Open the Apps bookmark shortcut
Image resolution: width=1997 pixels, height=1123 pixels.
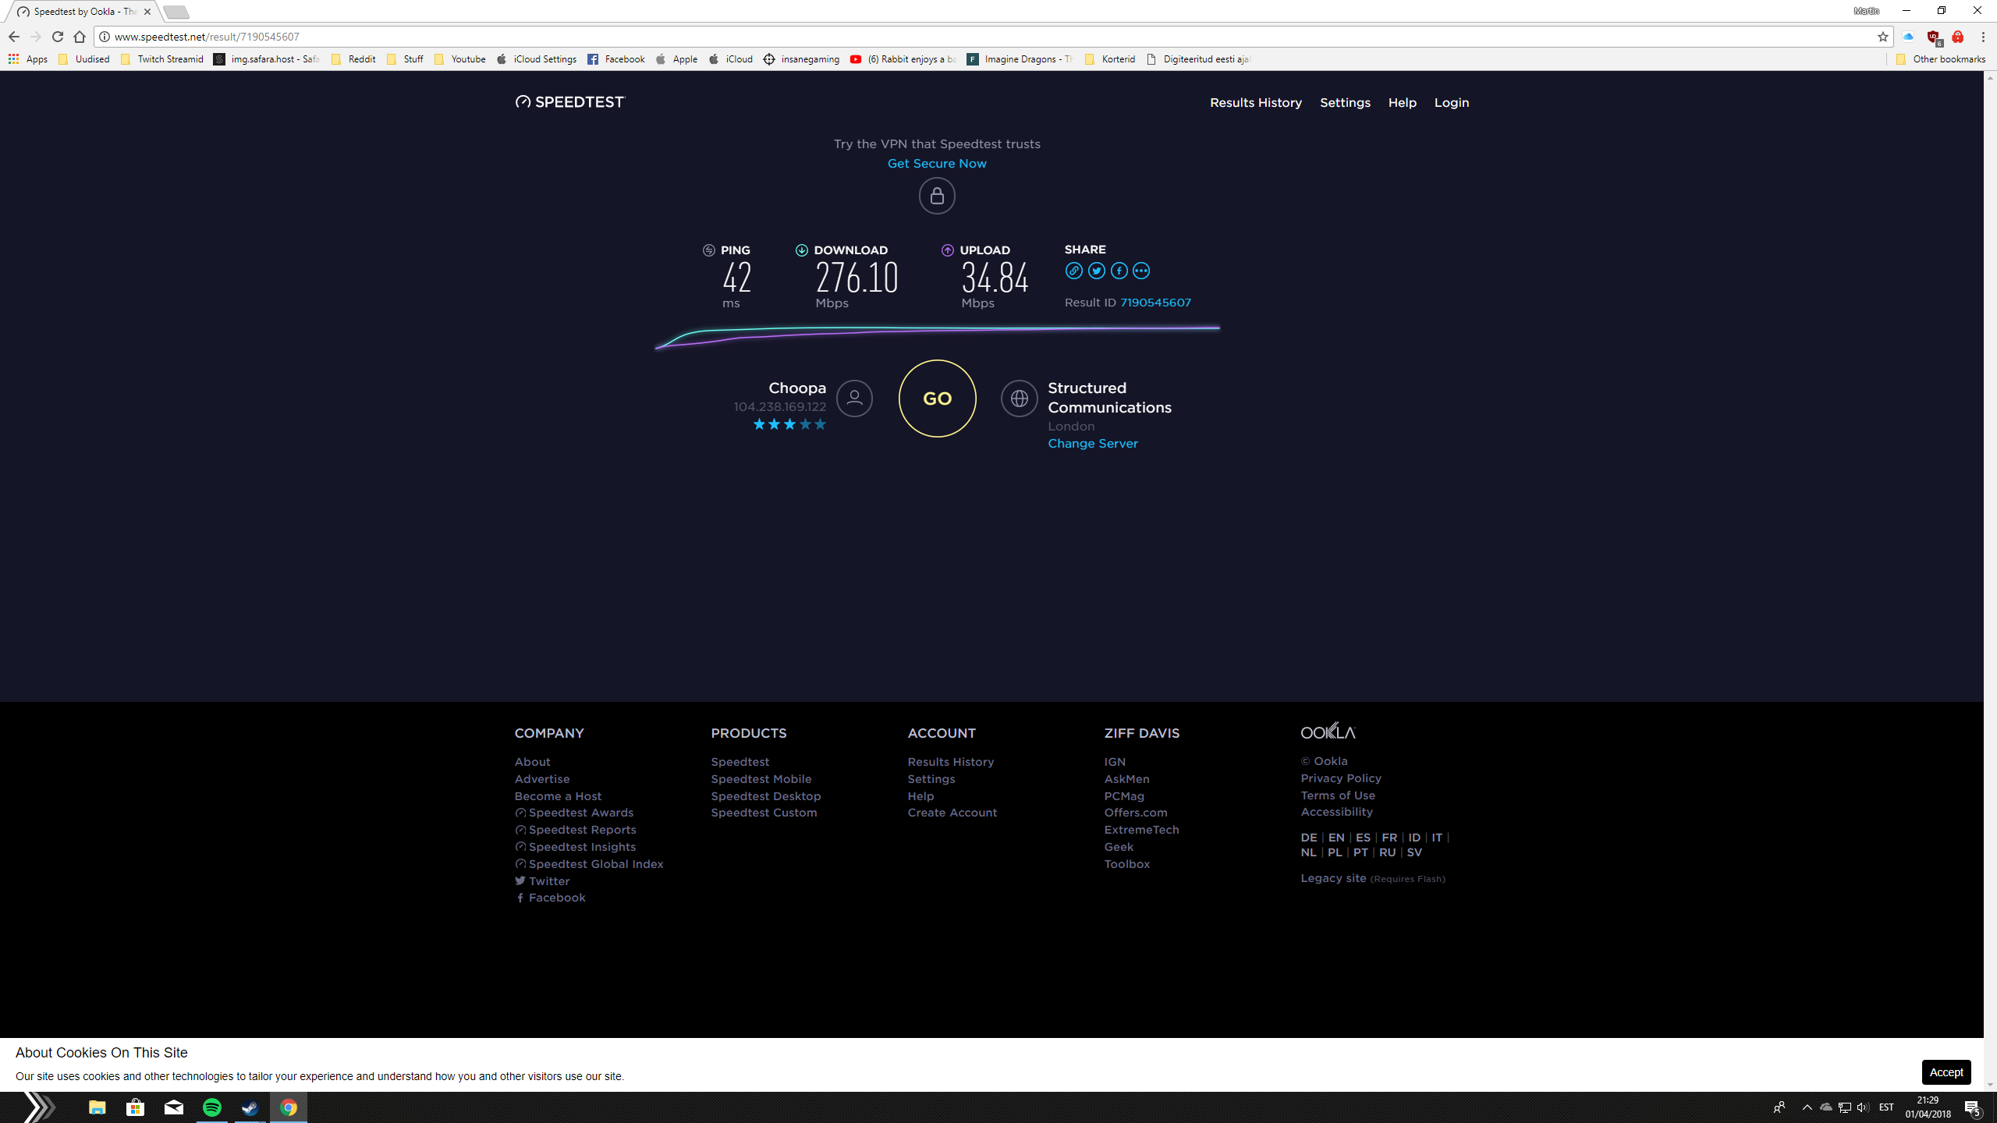[x=28, y=59]
